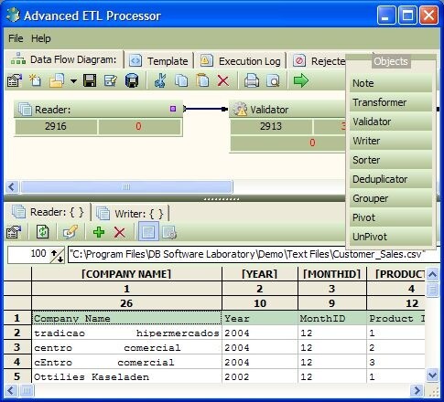Select UnPivot in the Objects panel
The width and height of the screenshot is (444, 402).
391,237
